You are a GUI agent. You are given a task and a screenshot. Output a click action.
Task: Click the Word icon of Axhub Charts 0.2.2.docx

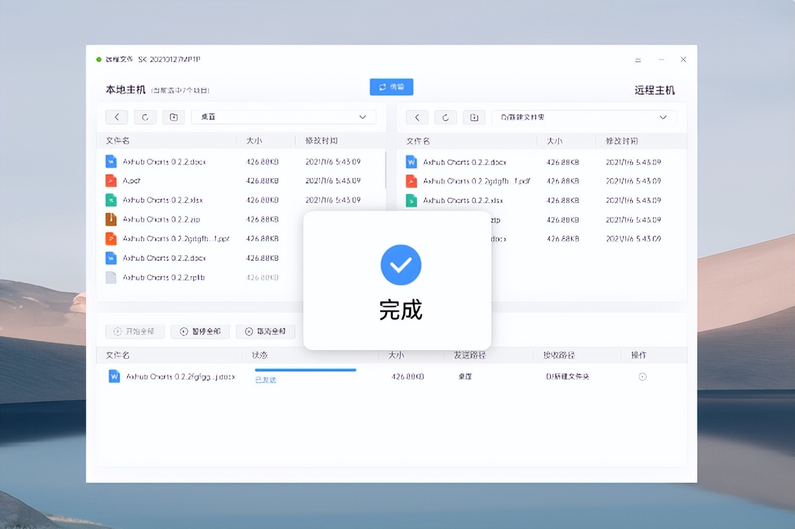point(110,161)
